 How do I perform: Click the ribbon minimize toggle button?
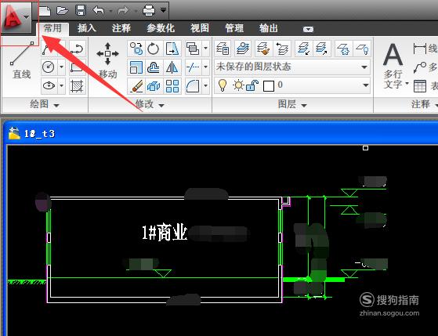tap(308, 29)
